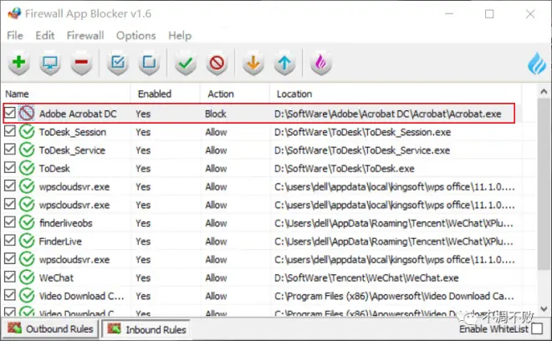Toggle the finderliveobs row checkbox

click(10, 222)
